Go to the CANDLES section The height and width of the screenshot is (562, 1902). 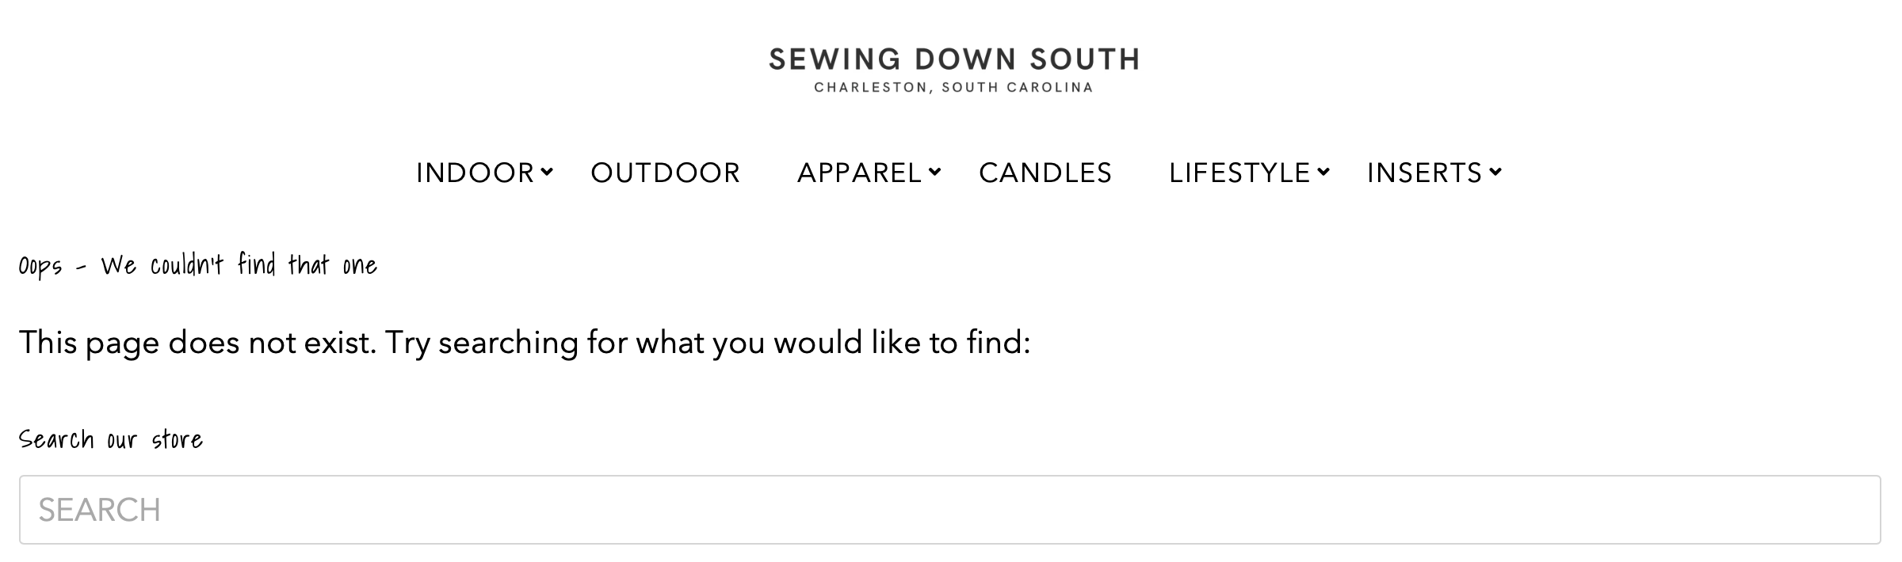(1045, 173)
